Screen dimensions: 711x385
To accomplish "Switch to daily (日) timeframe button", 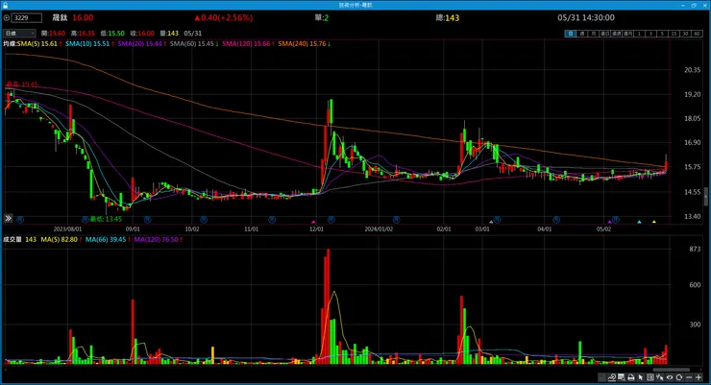I will pos(570,34).
